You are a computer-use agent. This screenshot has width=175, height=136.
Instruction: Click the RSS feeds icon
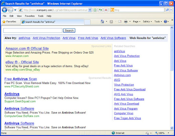point(111,22)
